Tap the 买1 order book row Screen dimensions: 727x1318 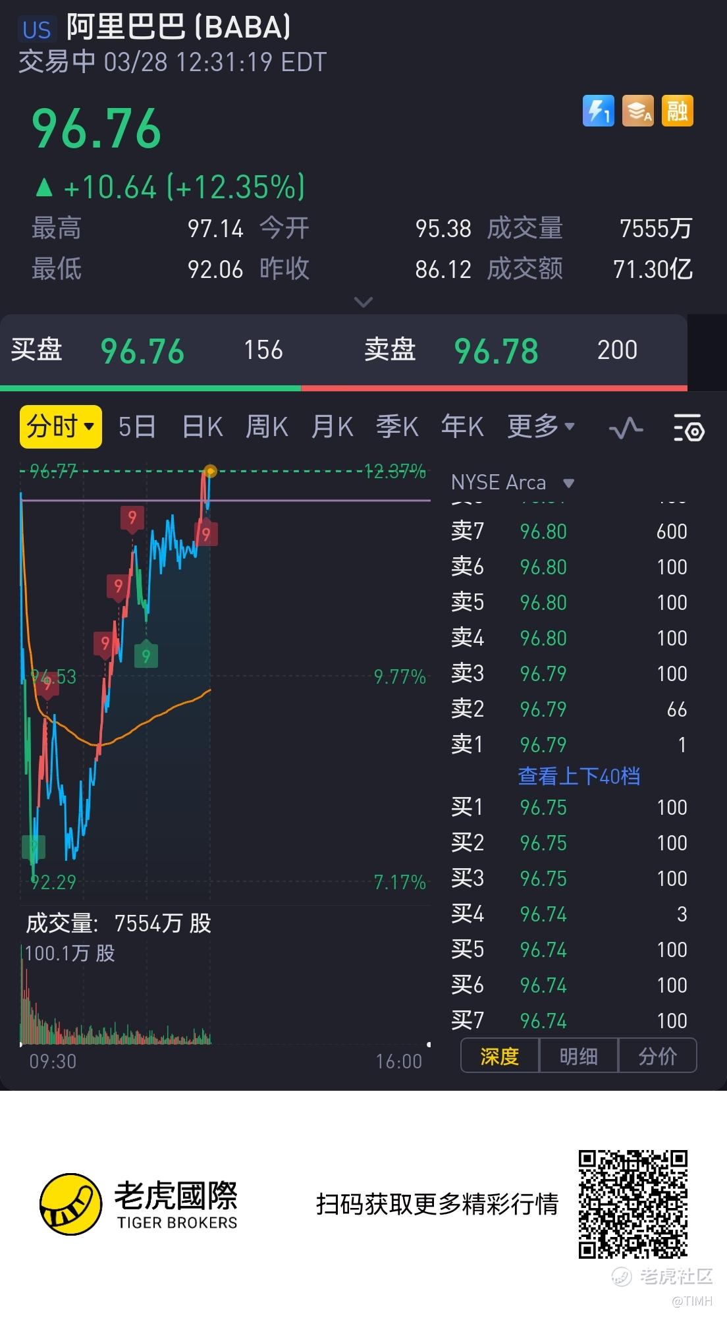[569, 807]
